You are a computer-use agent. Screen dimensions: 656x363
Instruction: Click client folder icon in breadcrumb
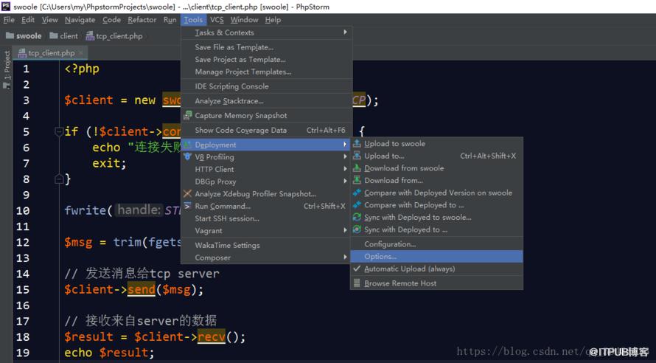[x=54, y=35]
